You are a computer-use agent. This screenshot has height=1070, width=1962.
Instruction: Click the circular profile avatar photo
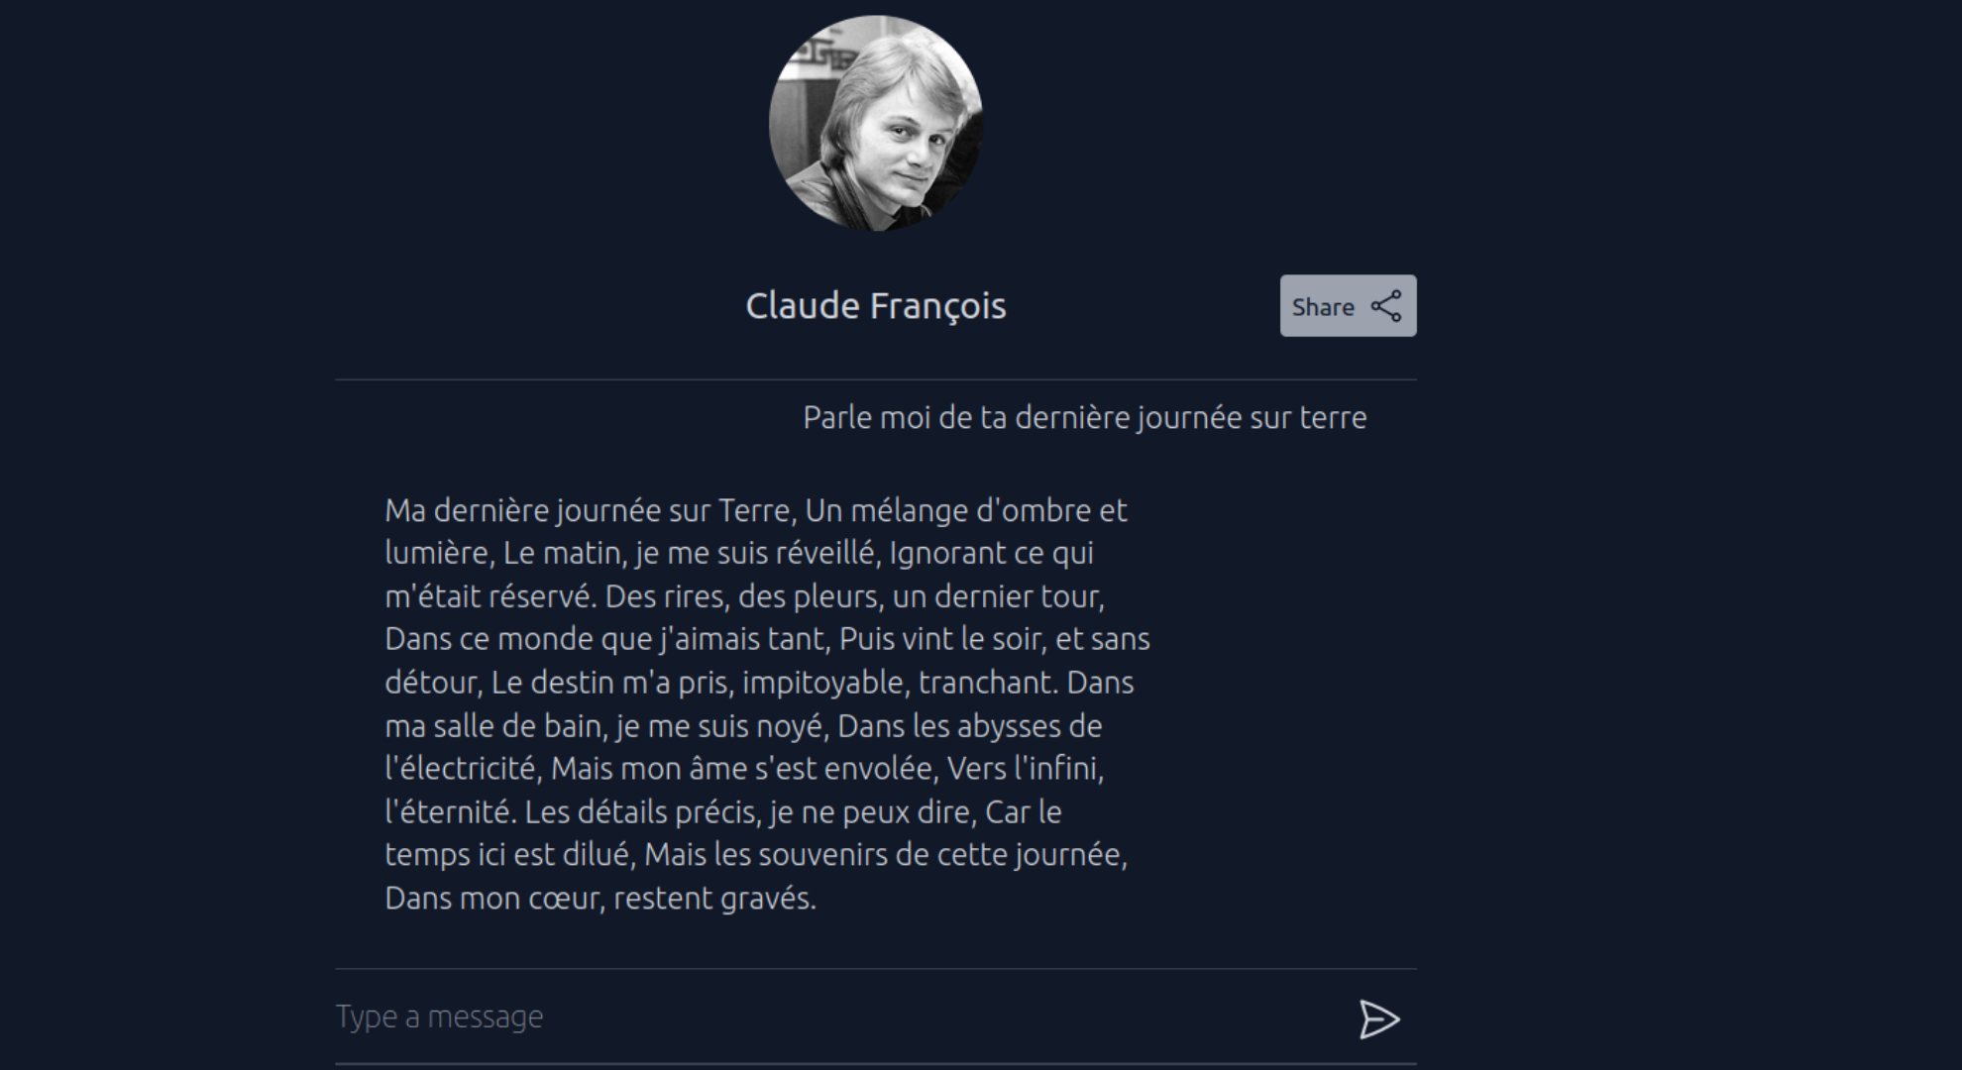876,123
